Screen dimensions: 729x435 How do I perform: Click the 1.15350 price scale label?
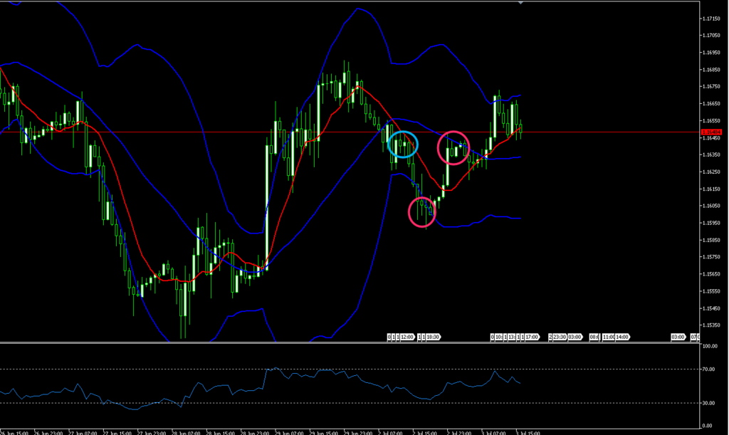click(x=711, y=325)
